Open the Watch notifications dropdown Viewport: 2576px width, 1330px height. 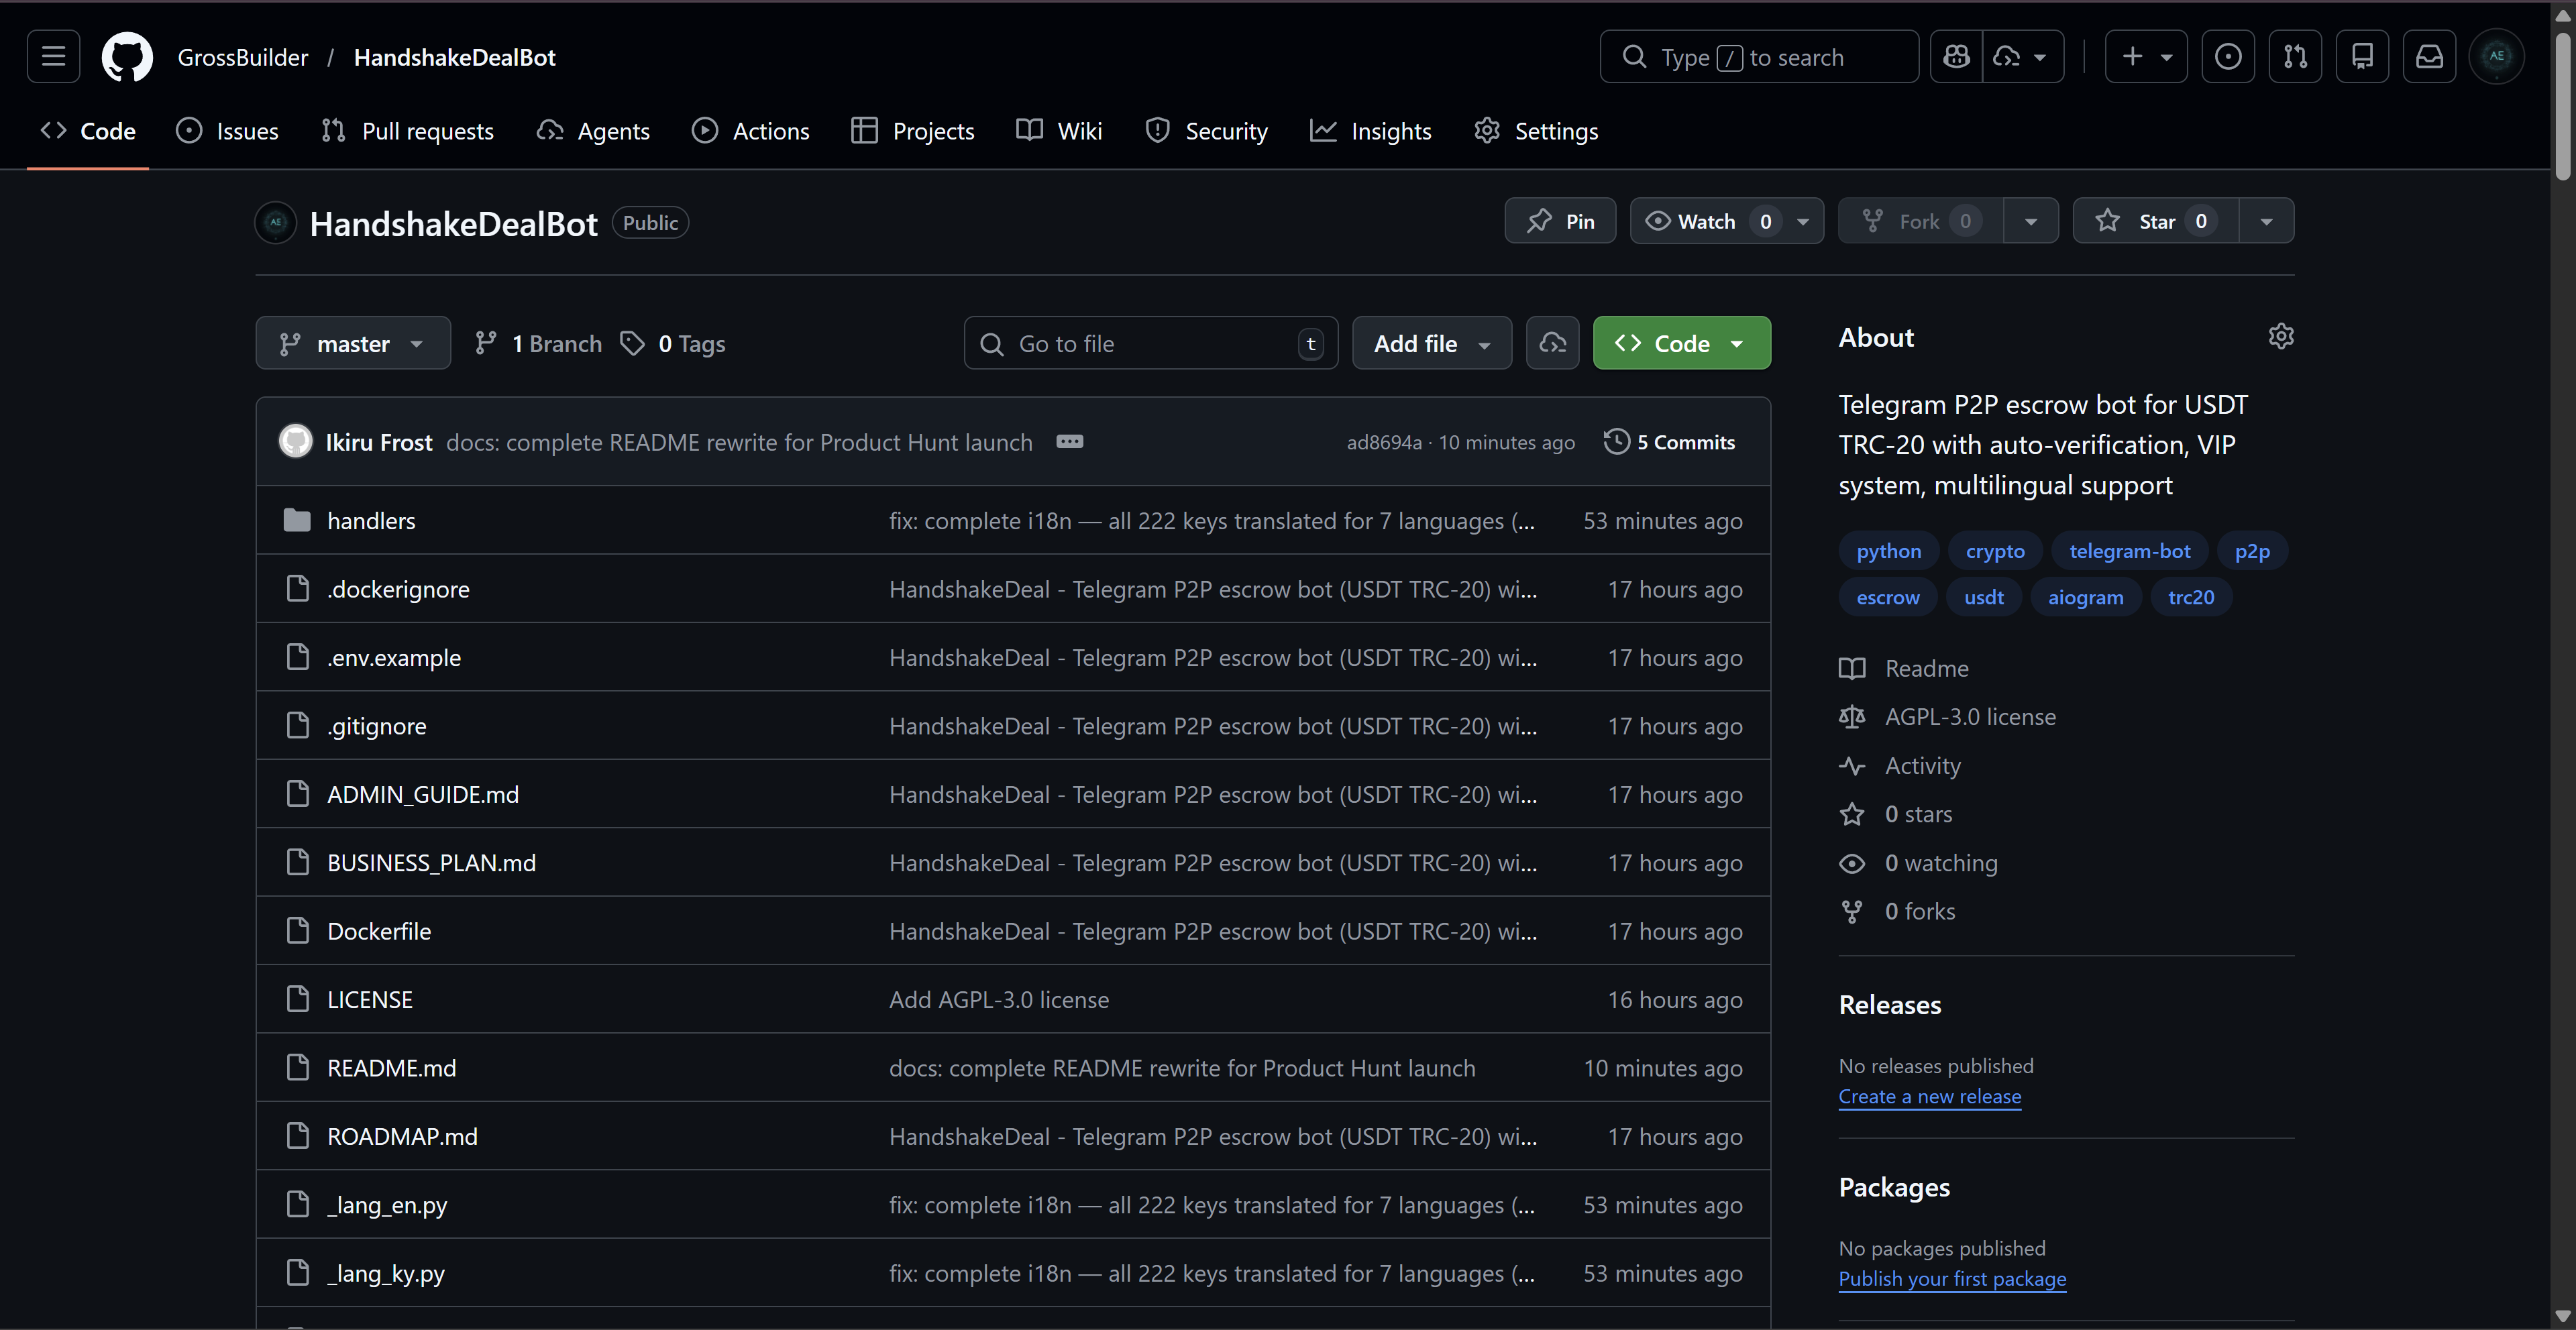(1727, 220)
